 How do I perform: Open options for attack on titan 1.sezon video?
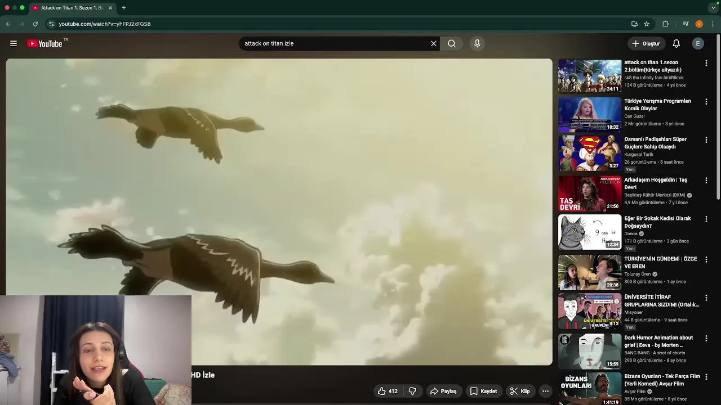[706, 64]
